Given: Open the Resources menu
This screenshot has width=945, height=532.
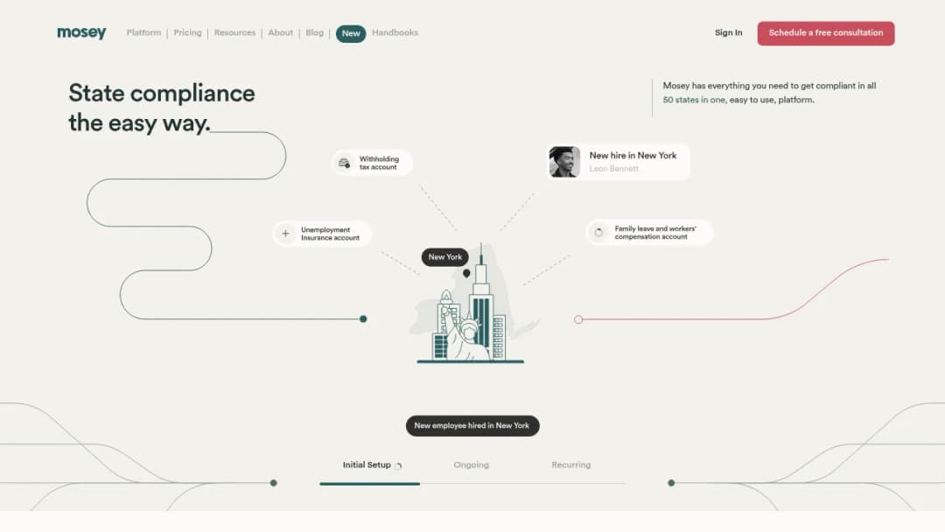Looking at the screenshot, I should click(x=234, y=32).
